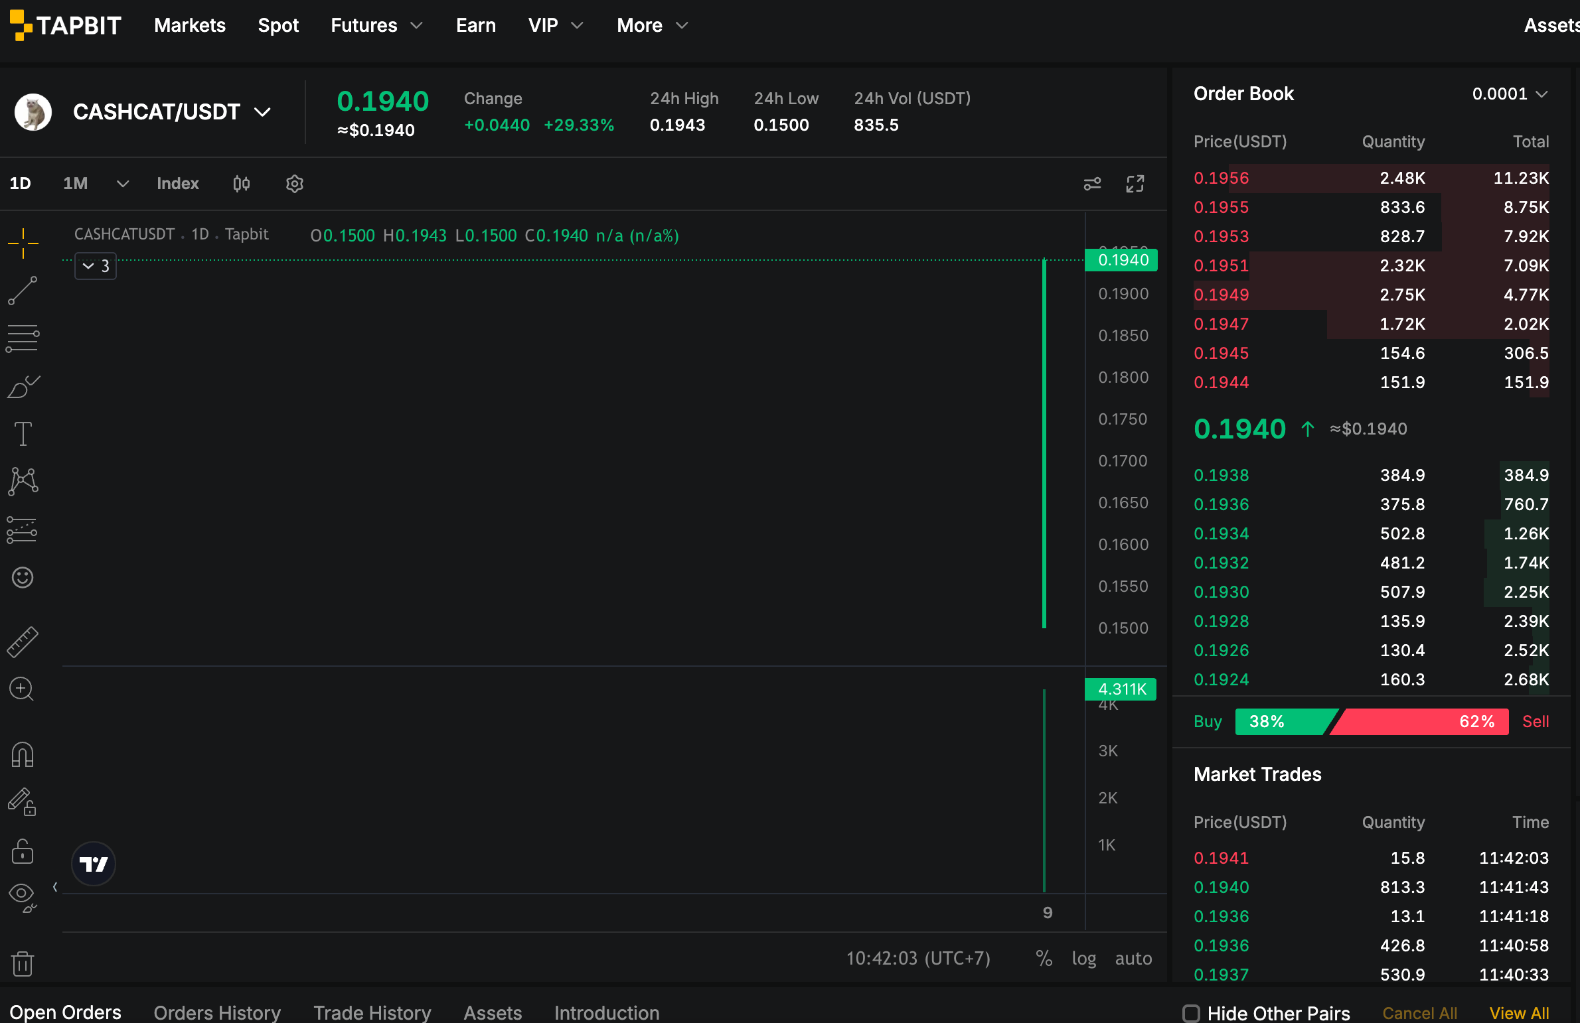Activate the zoom in tool
Screen dimensions: 1580x1023
pos(23,689)
